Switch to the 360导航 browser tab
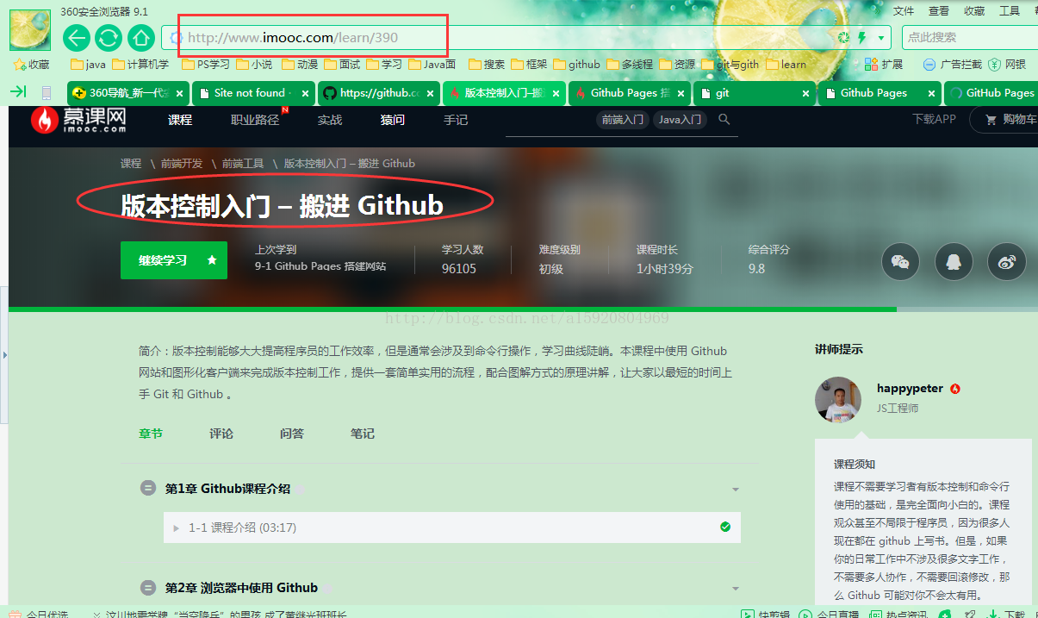This screenshot has width=1038, height=618. (127, 93)
